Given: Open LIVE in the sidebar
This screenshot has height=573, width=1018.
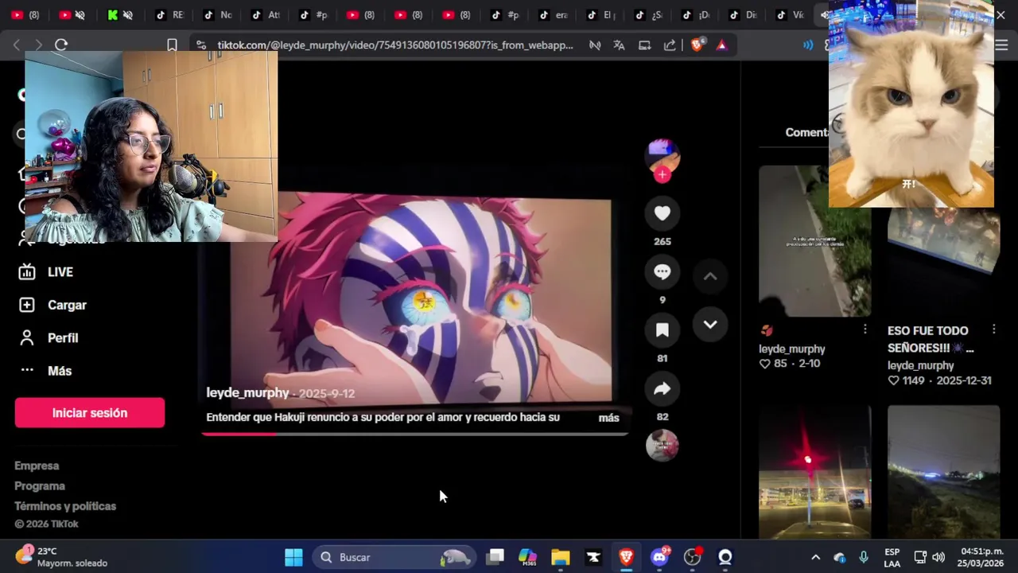Looking at the screenshot, I should 60,272.
